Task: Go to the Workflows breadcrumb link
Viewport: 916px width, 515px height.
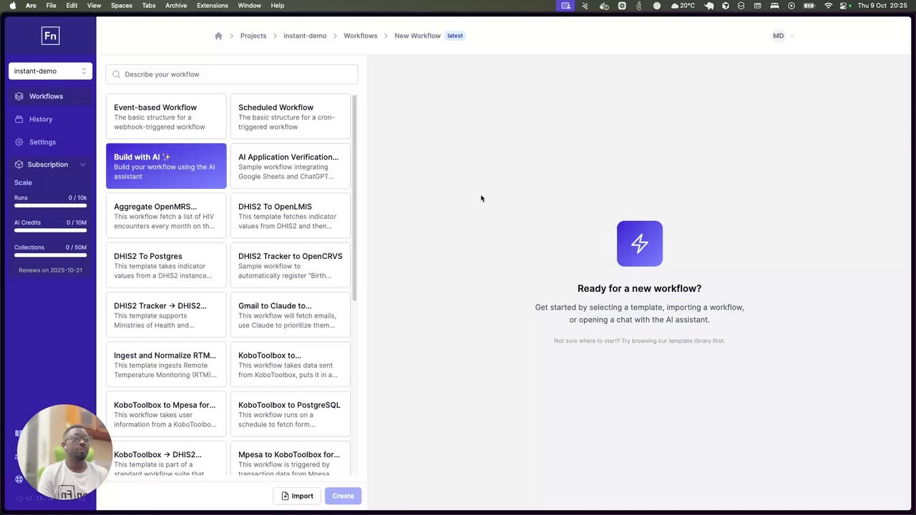Action: [x=360, y=36]
